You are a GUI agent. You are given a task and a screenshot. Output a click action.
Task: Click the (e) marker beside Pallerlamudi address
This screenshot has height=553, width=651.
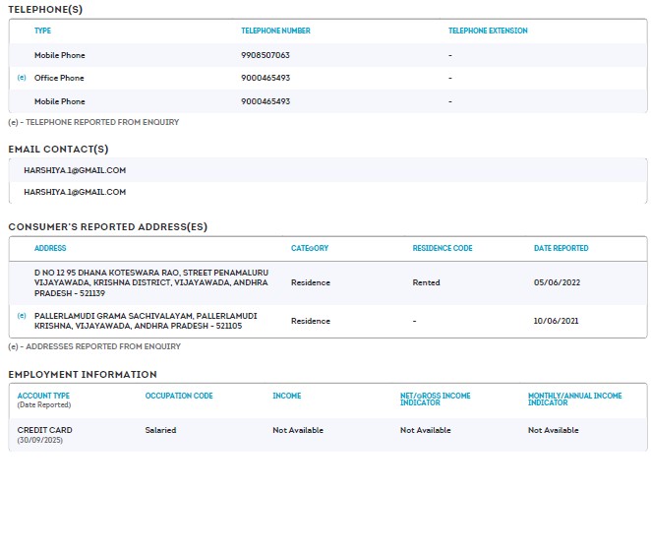pos(22,316)
